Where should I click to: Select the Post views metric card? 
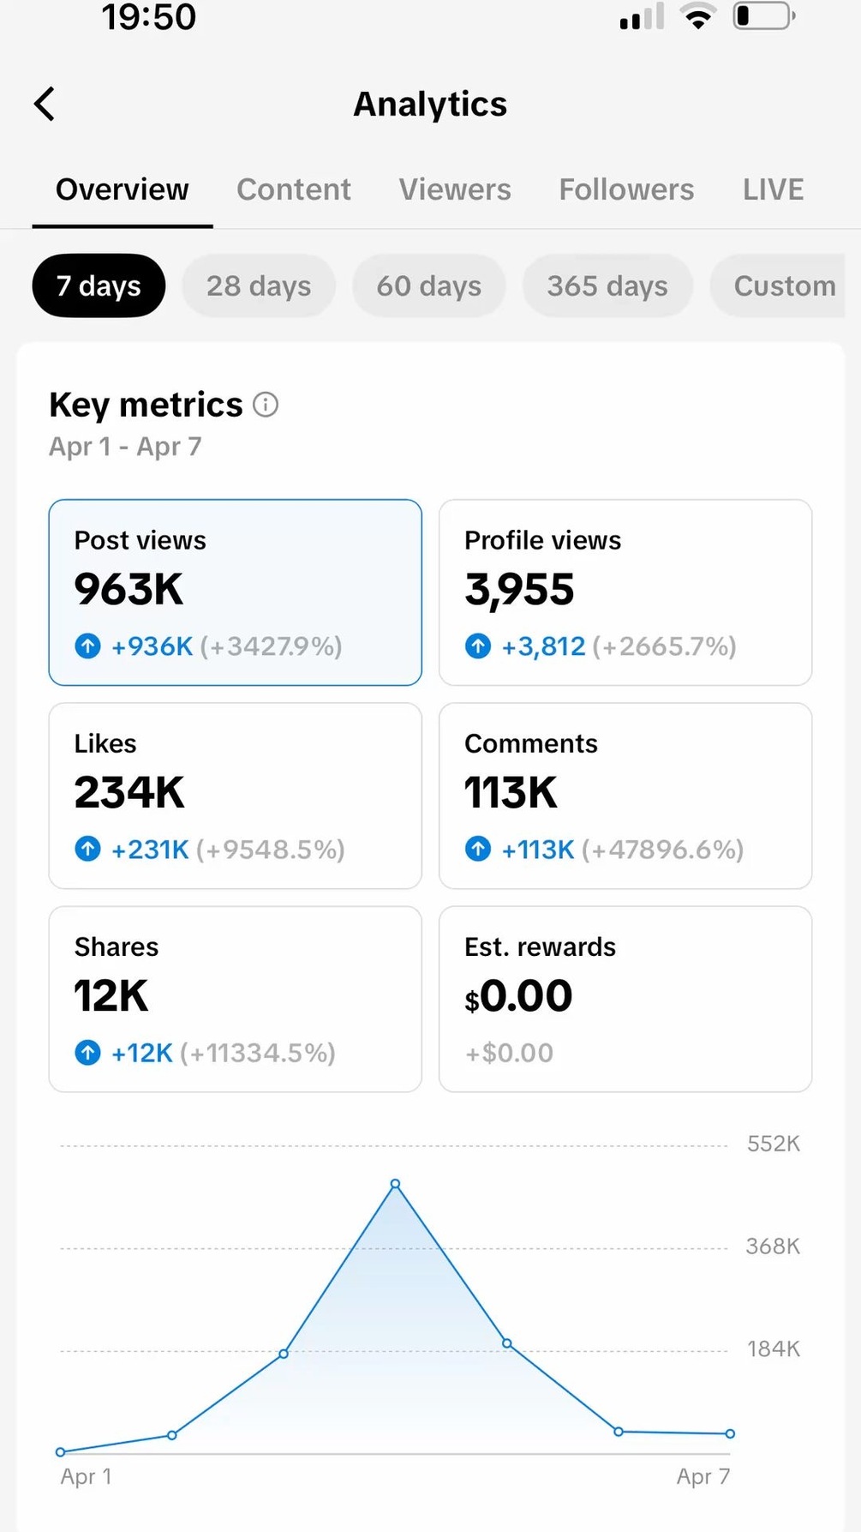235,592
